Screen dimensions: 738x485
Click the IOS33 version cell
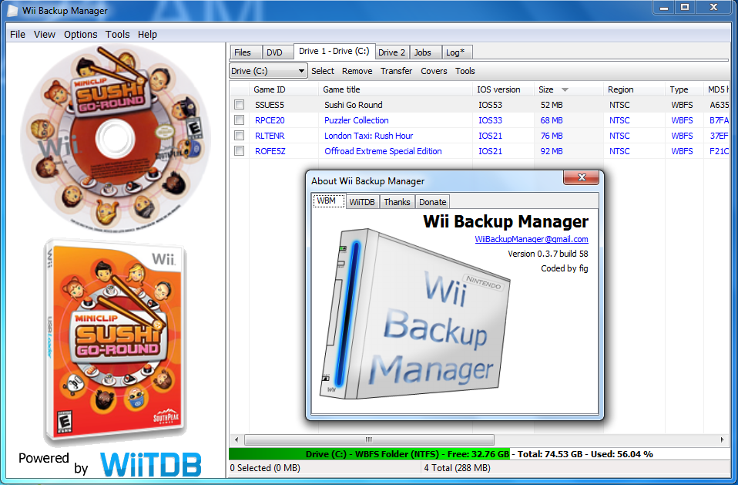[x=490, y=120]
